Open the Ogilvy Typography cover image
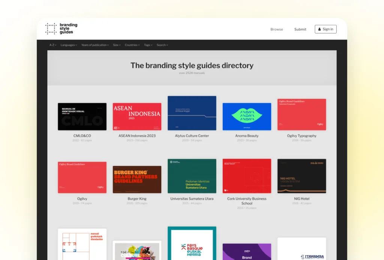 [302, 114]
